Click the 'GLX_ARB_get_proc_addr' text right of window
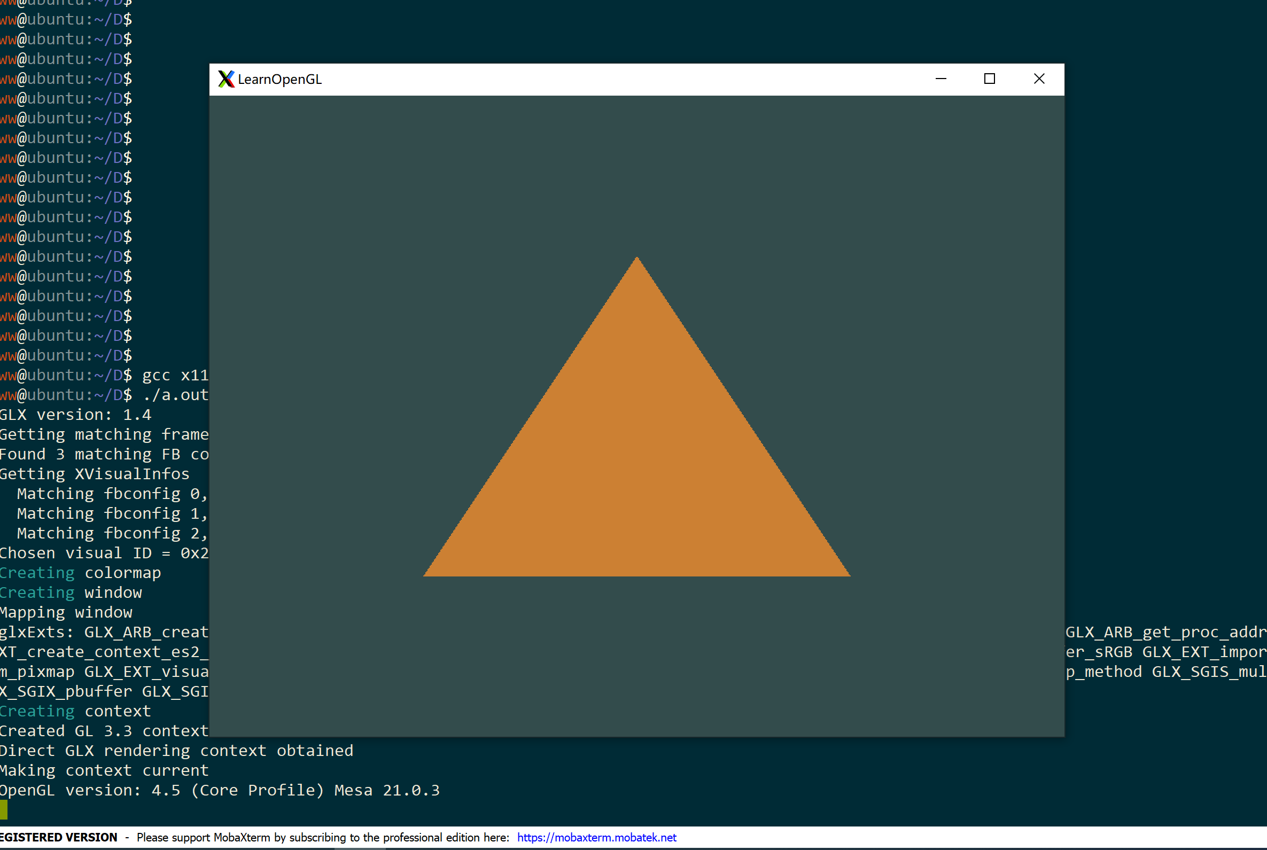Screen dimensions: 1267x850 click(x=1165, y=632)
